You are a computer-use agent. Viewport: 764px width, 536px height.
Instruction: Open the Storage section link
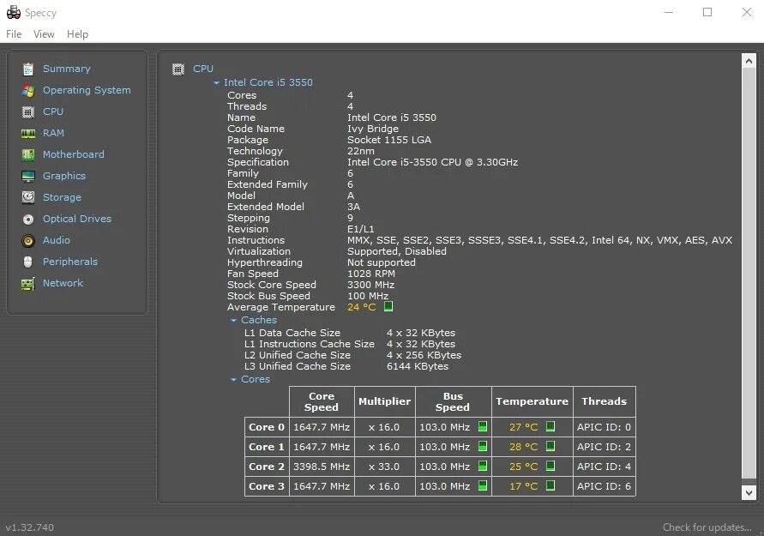pos(62,197)
